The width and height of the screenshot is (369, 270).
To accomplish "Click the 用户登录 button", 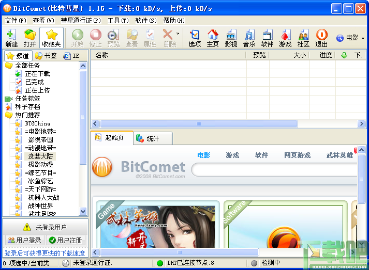I will coord(24,240).
